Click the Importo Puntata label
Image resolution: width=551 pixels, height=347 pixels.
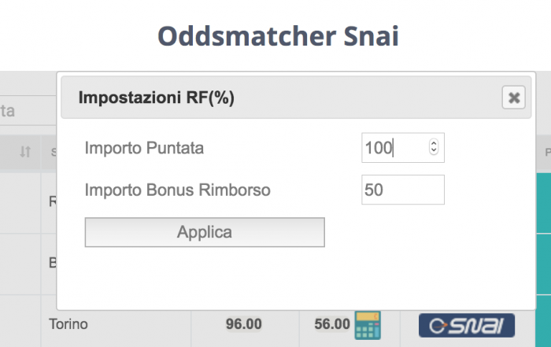(144, 148)
